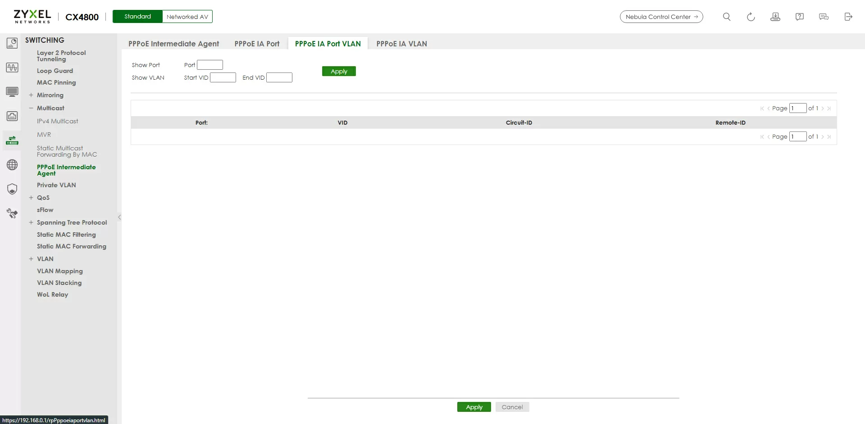Open Nebula Control Center link

[661, 17]
